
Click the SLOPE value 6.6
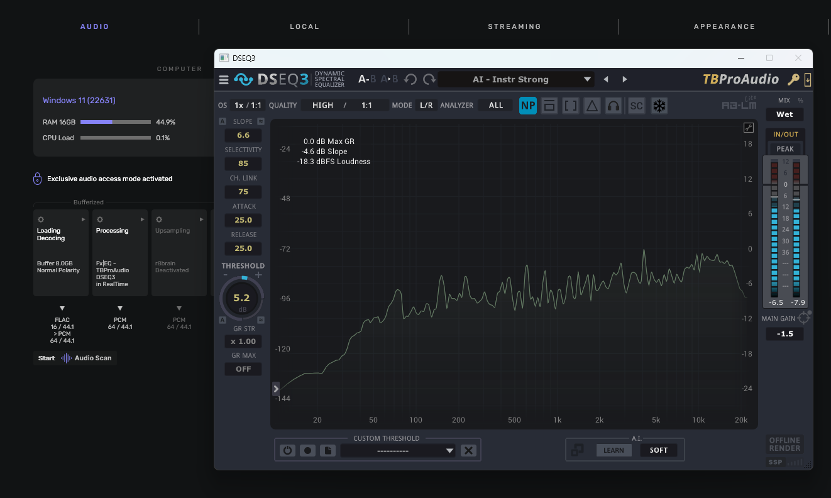pyautogui.click(x=243, y=135)
